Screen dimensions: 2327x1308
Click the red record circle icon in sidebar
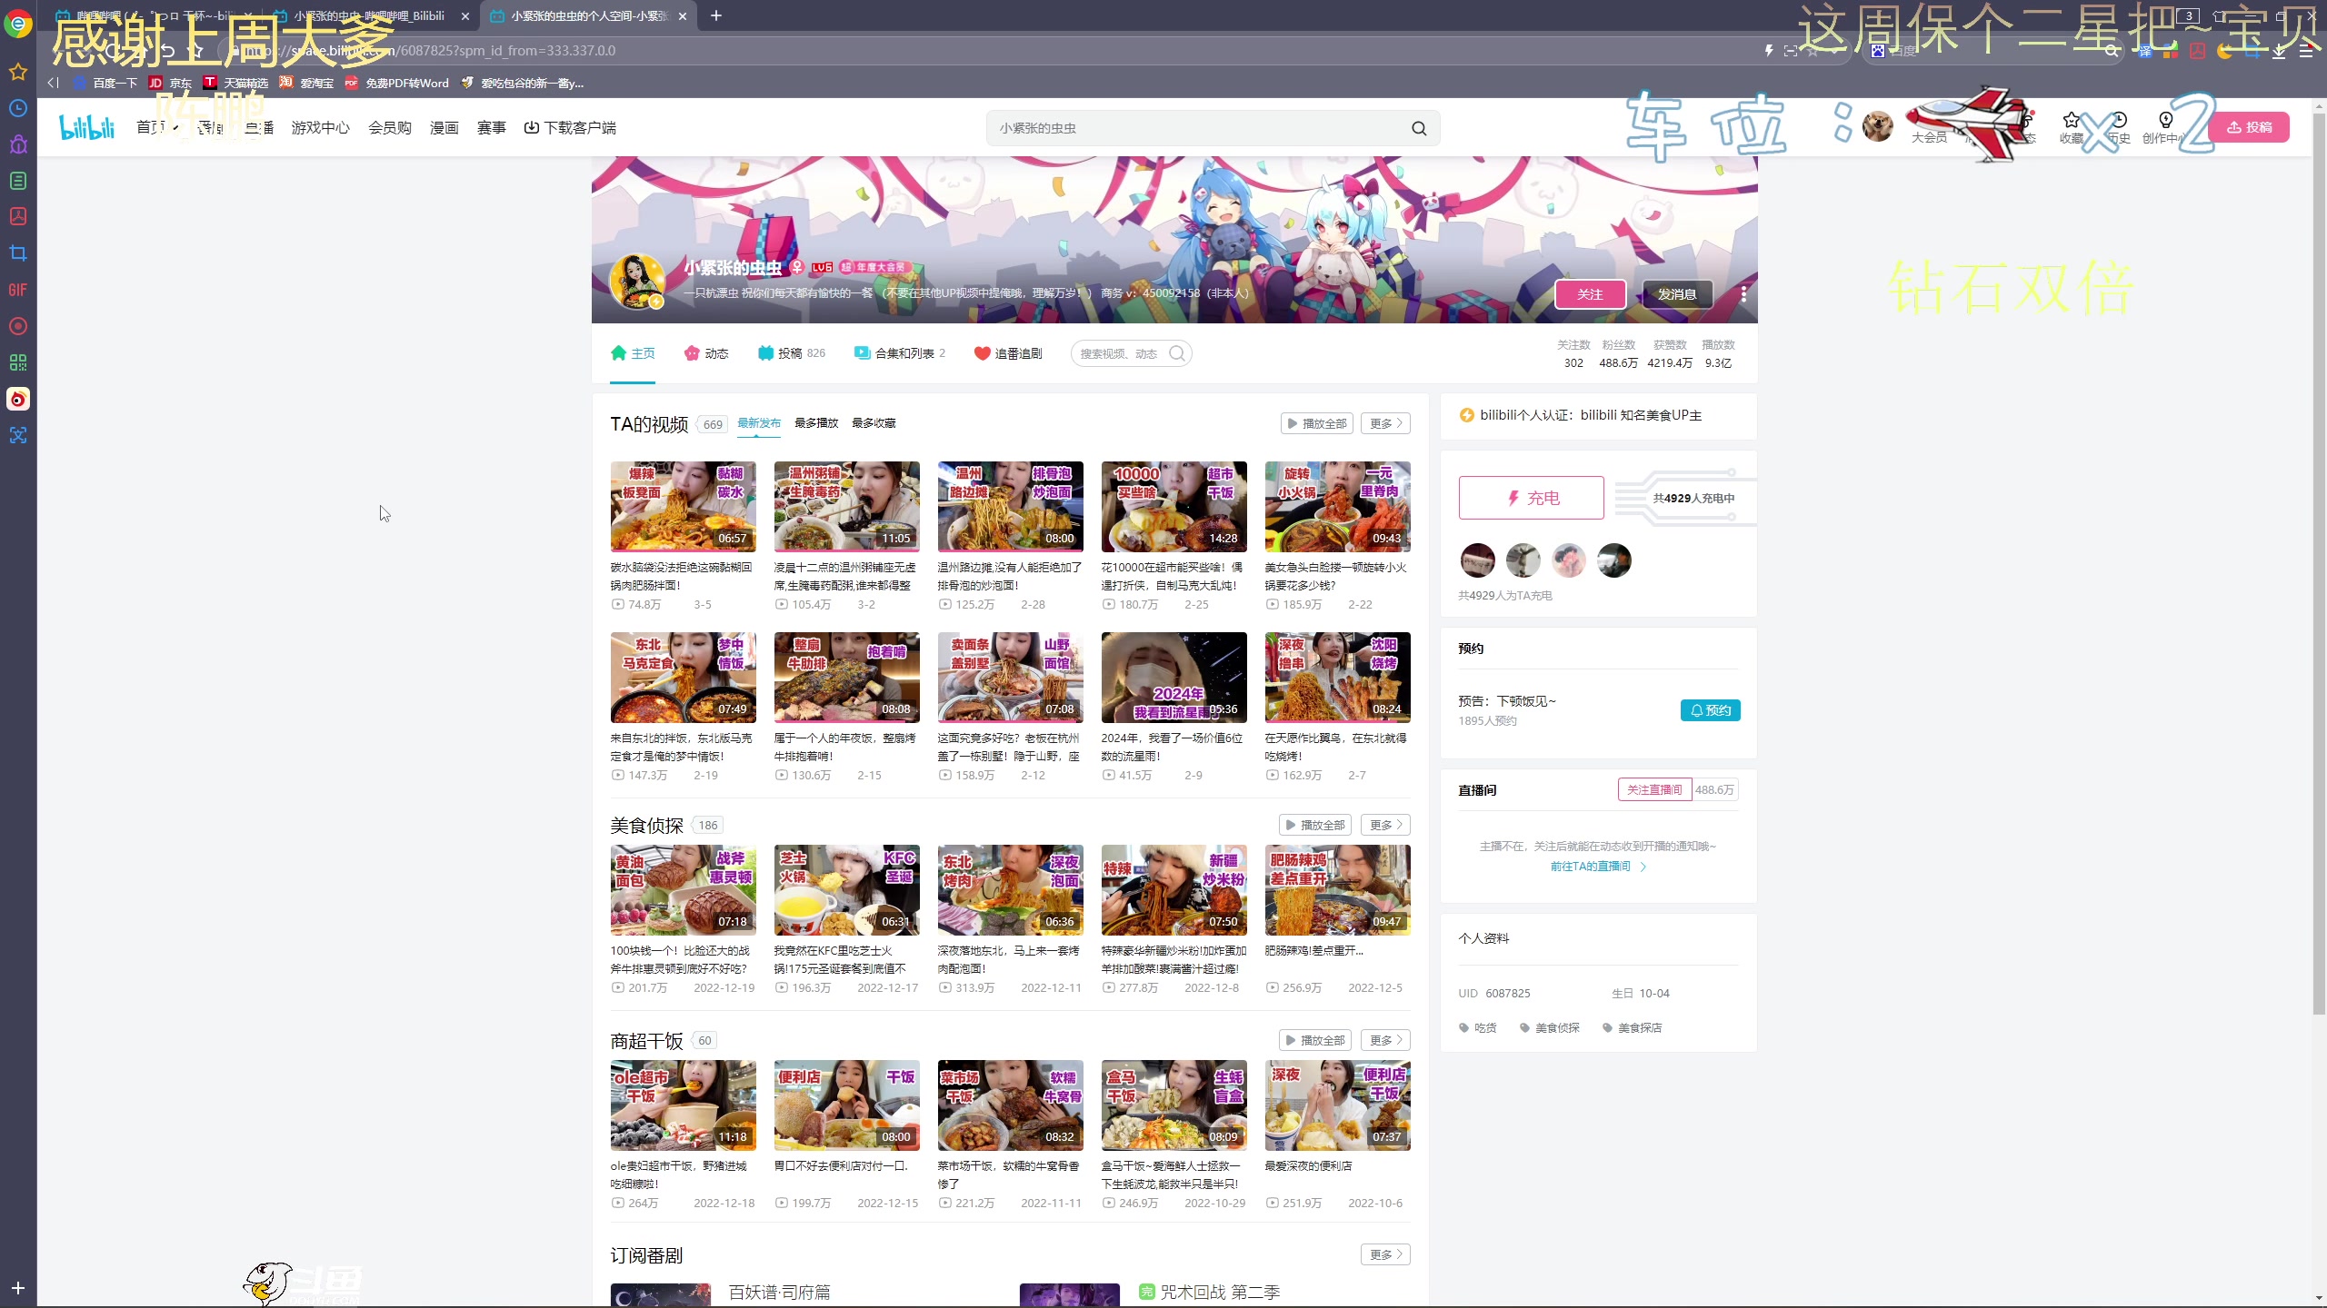pyautogui.click(x=18, y=326)
